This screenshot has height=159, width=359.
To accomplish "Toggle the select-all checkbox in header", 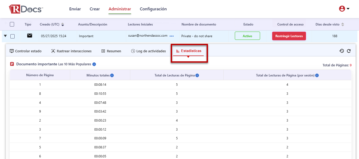I will [12, 24].
